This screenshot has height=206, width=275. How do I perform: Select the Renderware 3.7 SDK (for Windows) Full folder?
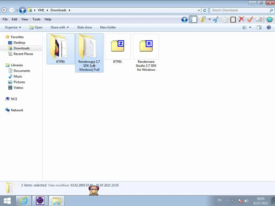point(89,53)
